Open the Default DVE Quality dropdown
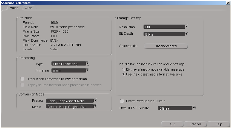 [x=177, y=108]
